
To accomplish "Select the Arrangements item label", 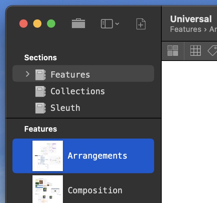I will [x=97, y=156].
